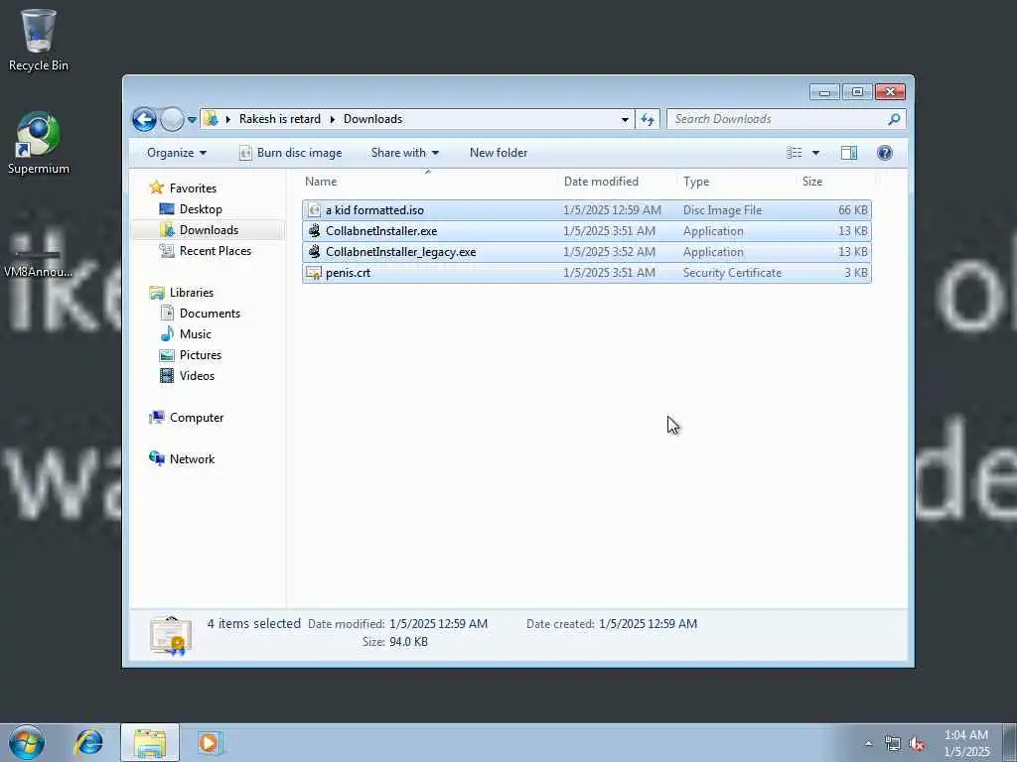The image size is (1017, 762).
Task: Sort files by the Name column
Action: click(429, 182)
